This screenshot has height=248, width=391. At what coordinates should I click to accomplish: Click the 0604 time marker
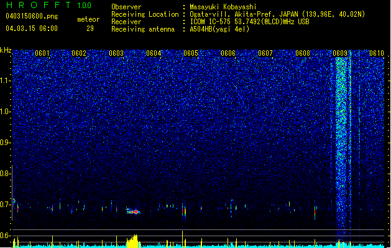click(154, 53)
